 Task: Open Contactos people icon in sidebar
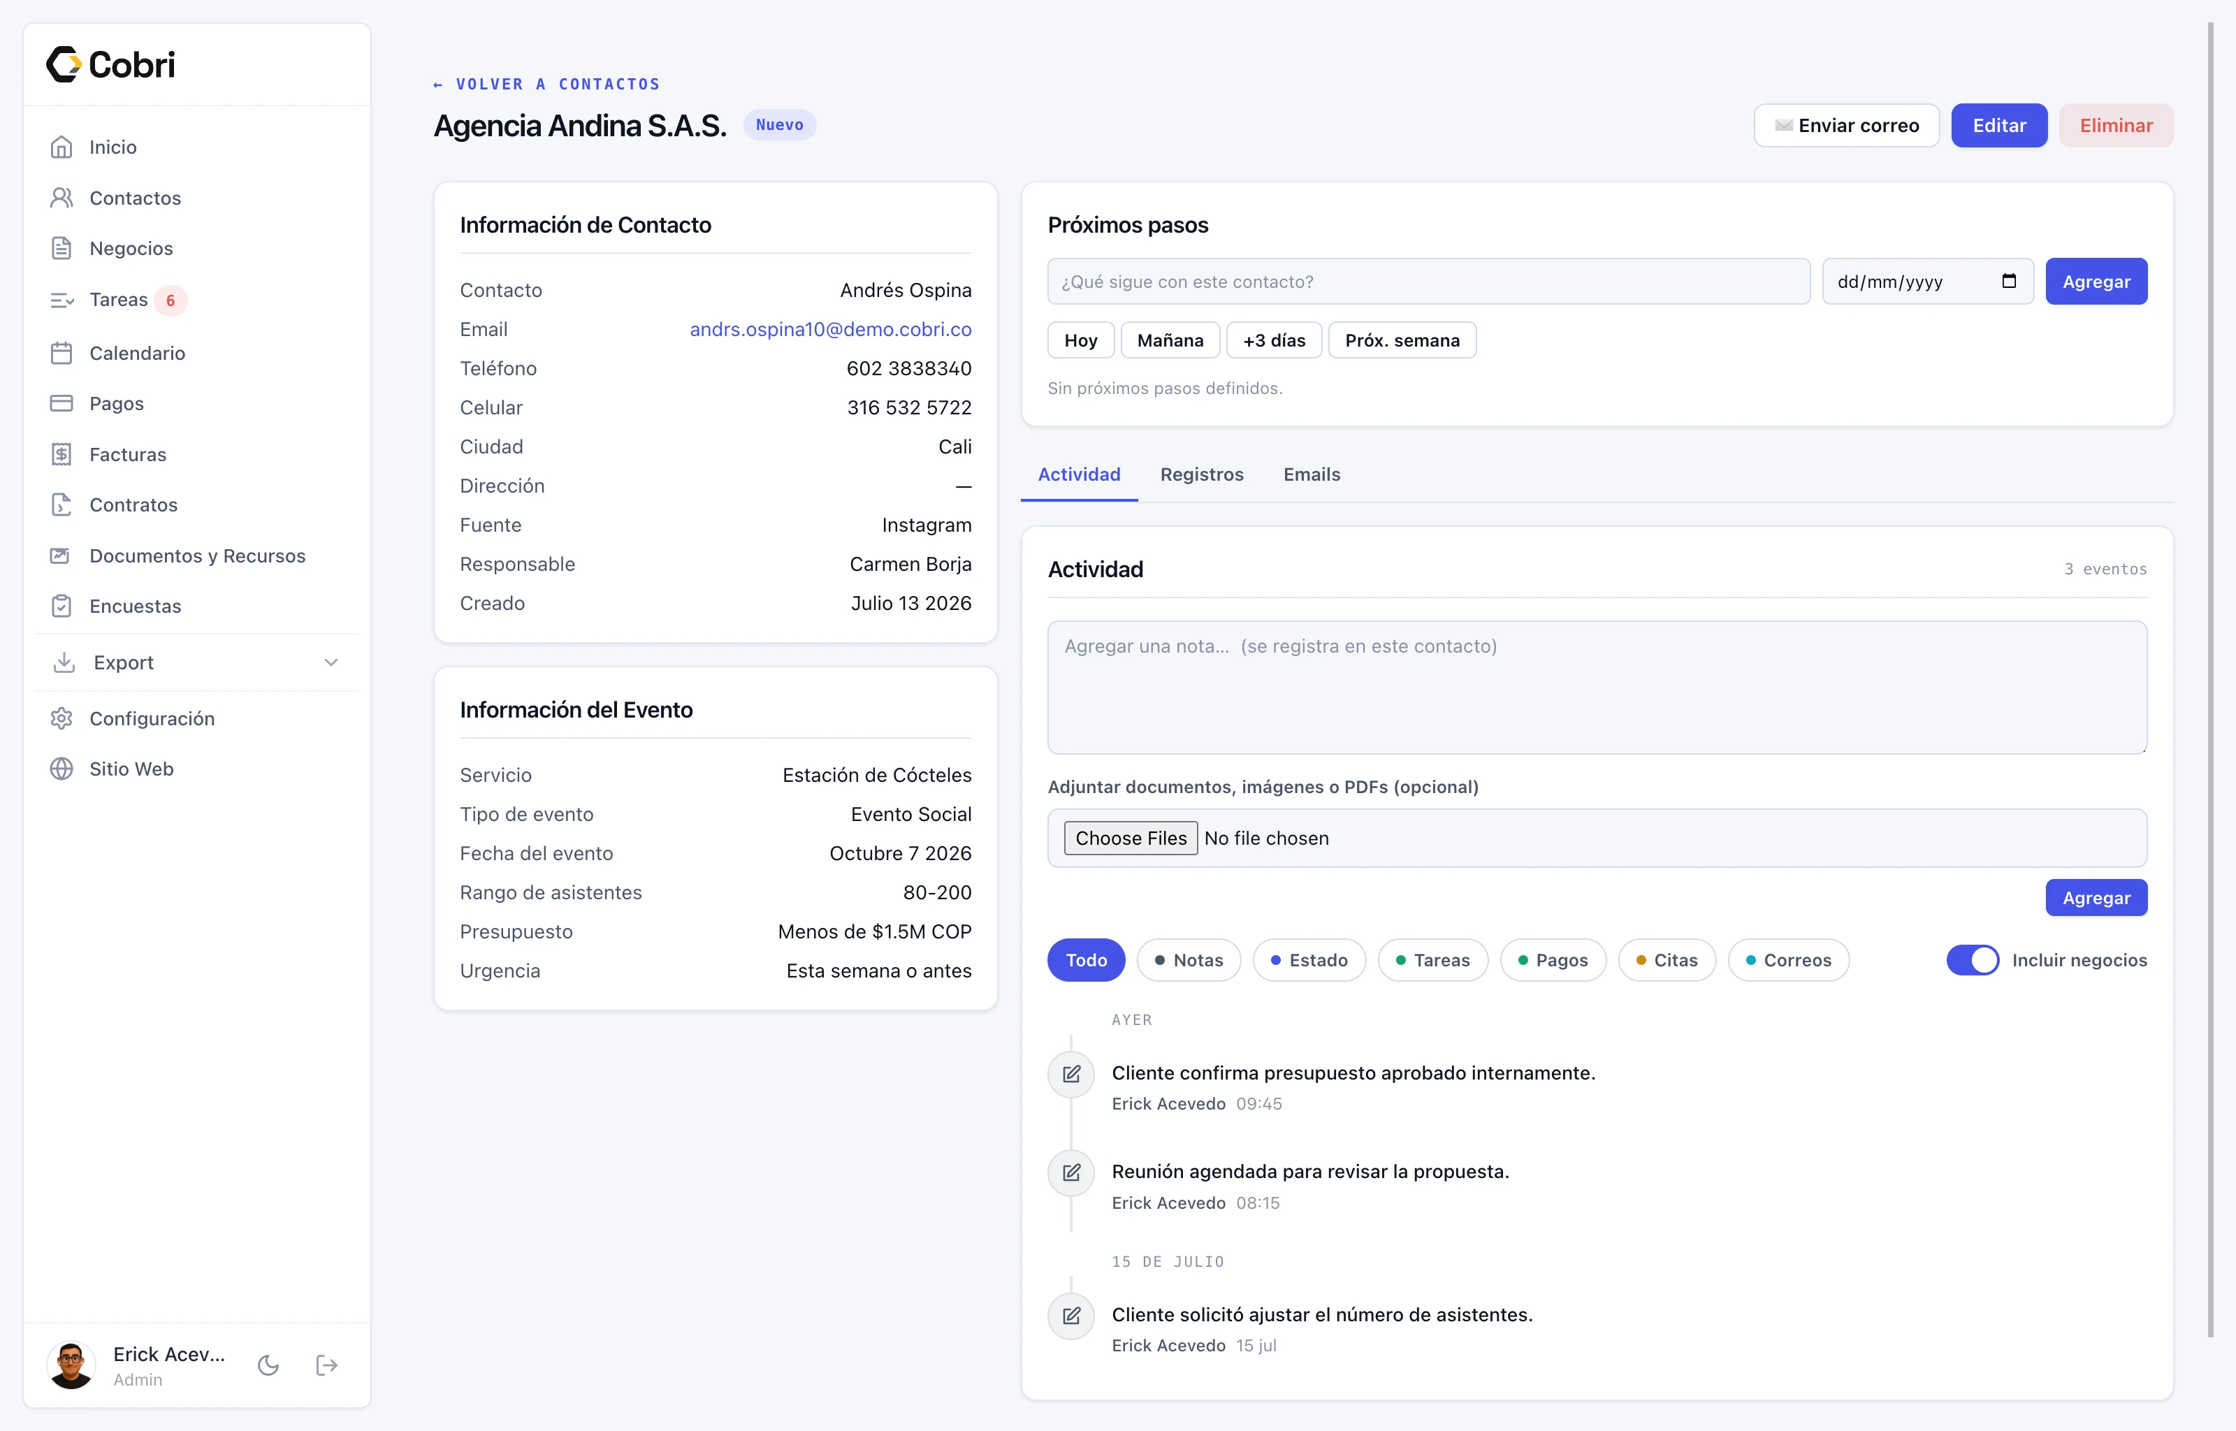click(61, 198)
